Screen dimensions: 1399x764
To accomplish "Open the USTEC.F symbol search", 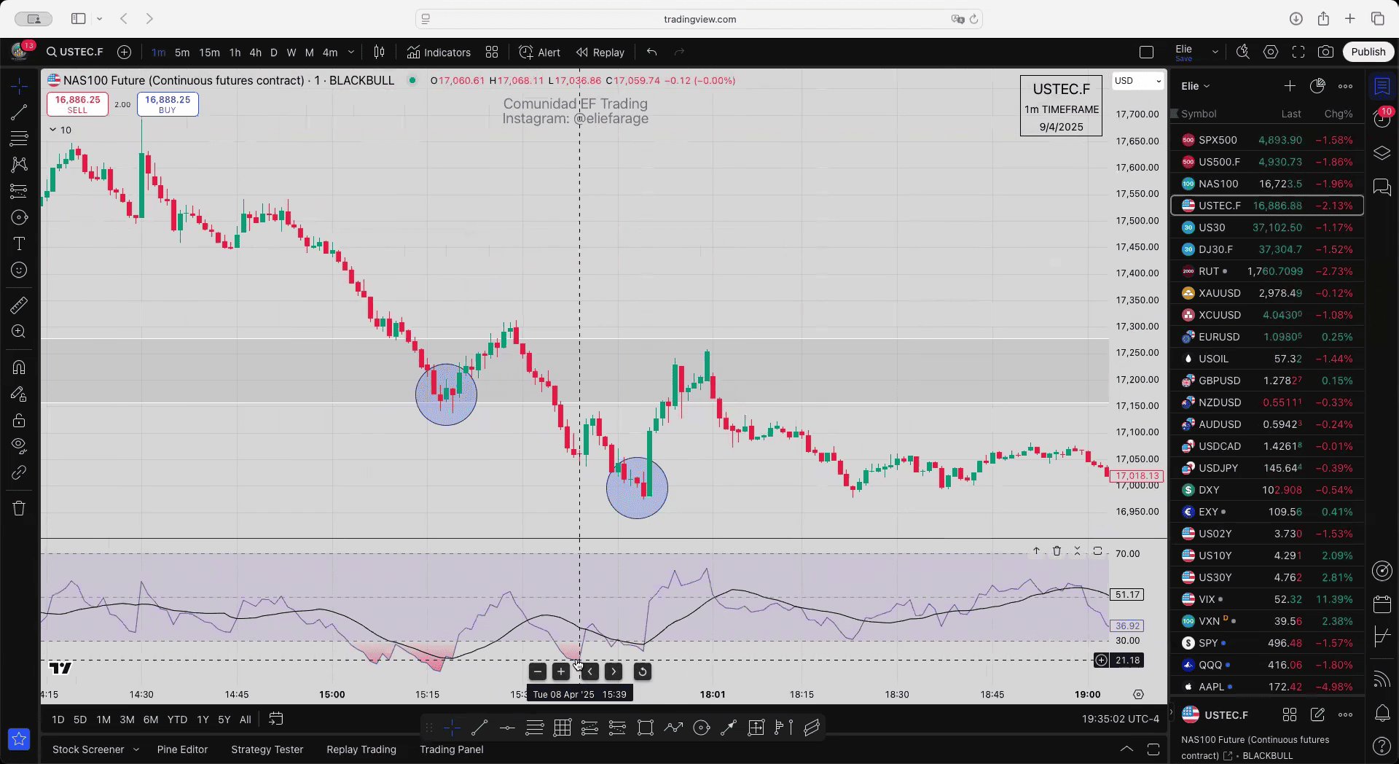I will [75, 52].
